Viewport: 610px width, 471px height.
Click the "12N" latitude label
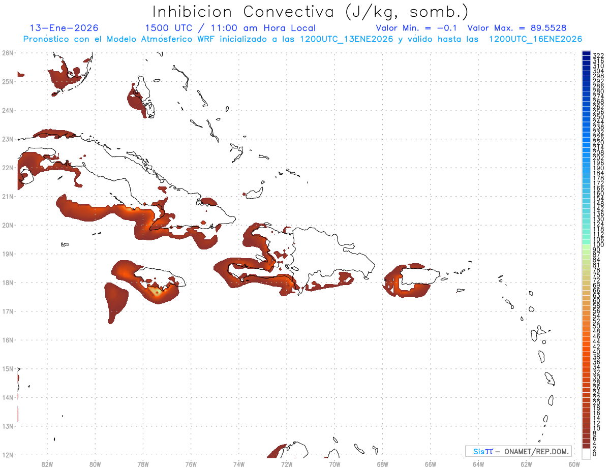(x=8, y=455)
